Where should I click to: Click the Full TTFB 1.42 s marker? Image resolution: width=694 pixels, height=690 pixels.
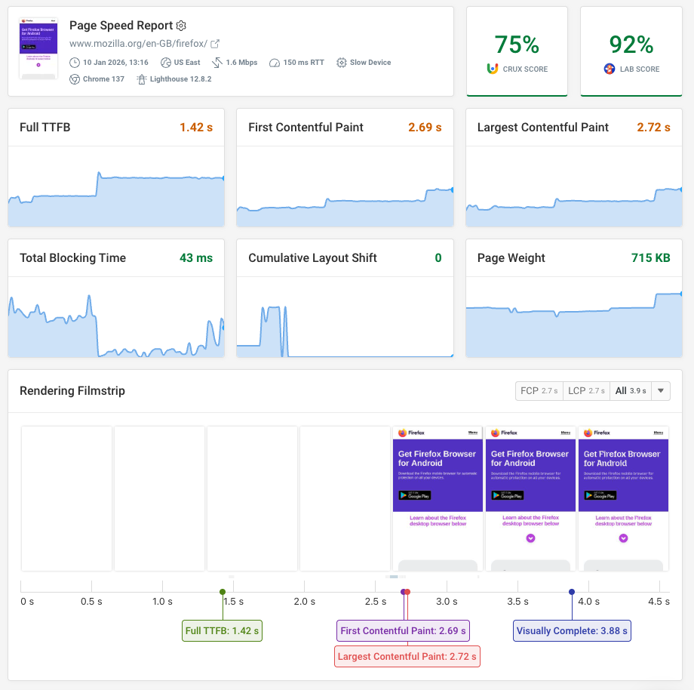[x=221, y=630]
